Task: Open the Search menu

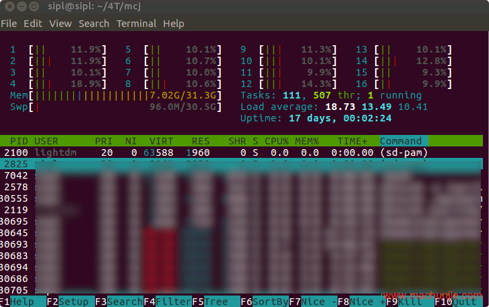Action: click(94, 24)
